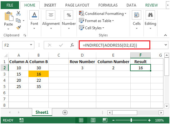Expand the Alignment group dropdown arrow
170x124 pixels.
51,29
